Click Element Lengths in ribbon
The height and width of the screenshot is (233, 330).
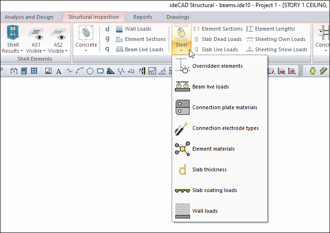pos(271,29)
